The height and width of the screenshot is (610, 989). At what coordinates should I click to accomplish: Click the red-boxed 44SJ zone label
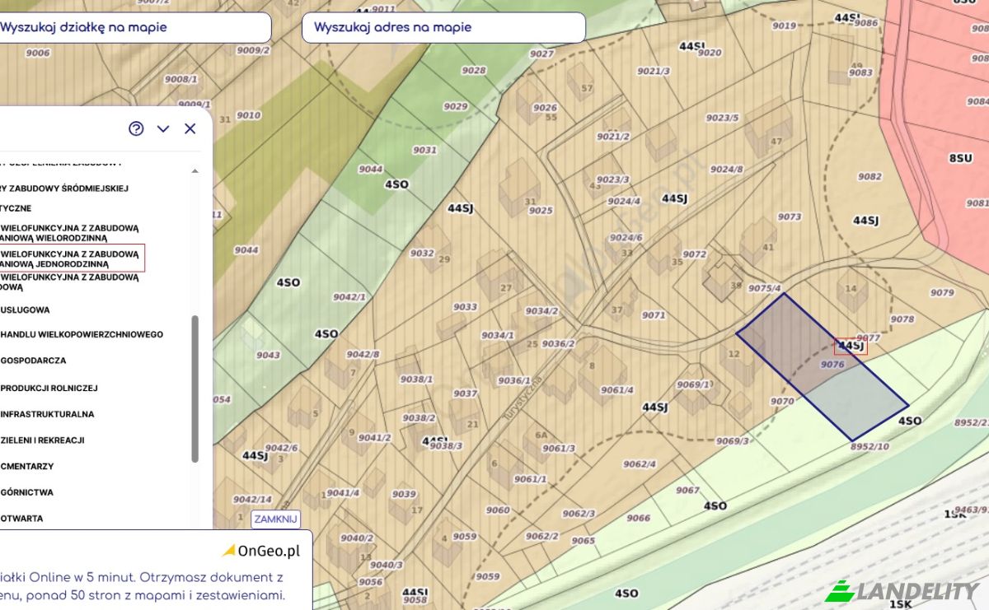click(x=851, y=347)
